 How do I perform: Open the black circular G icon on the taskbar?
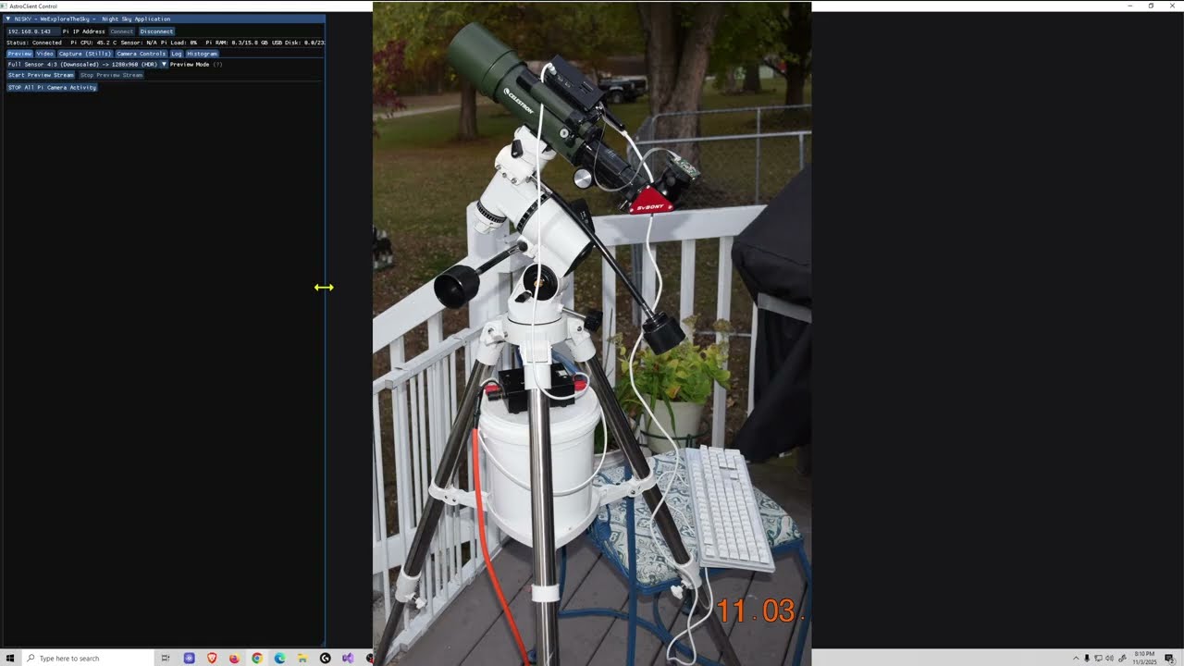[325, 658]
